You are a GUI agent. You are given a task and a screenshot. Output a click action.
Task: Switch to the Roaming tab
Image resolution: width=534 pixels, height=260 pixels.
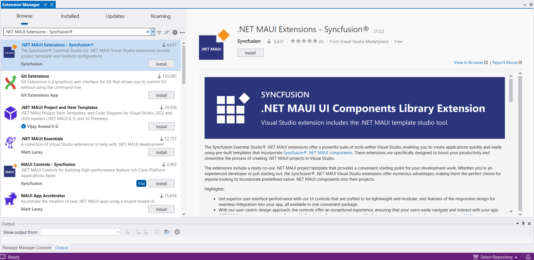(x=161, y=16)
